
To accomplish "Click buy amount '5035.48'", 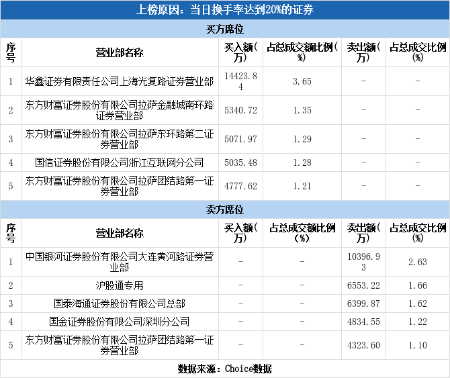I will tap(240, 162).
